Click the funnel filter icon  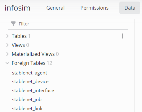pyautogui.click(x=13, y=24)
